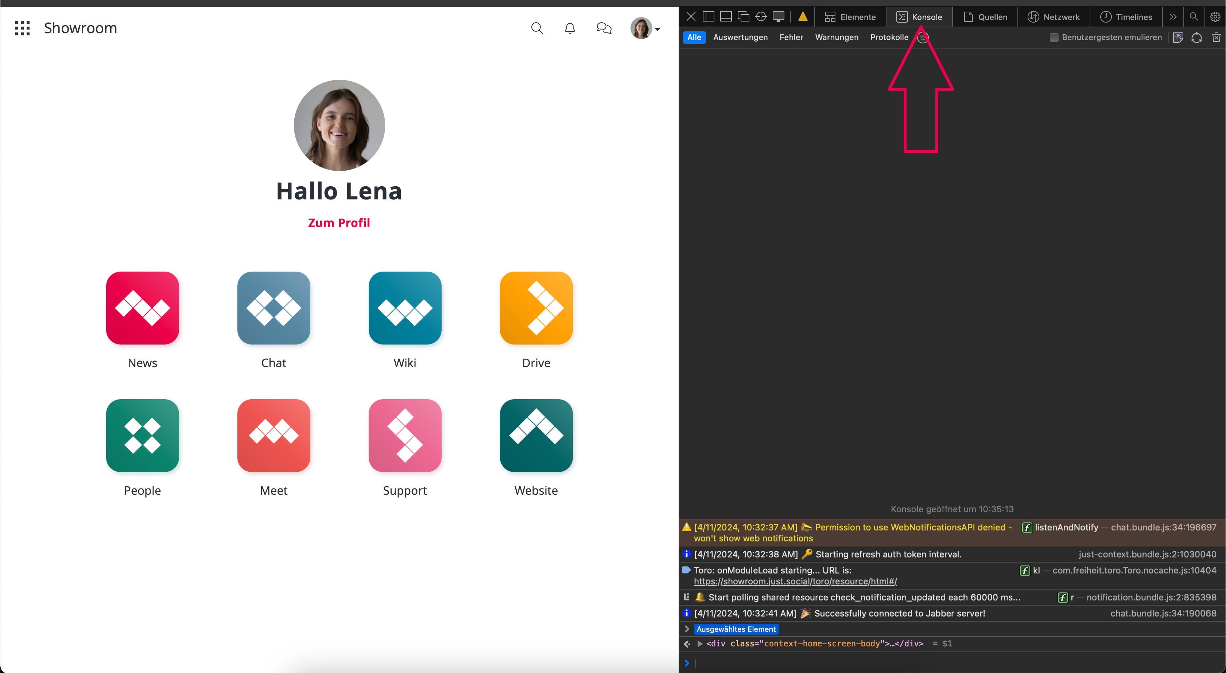Open just-context.bundle.js:2:1030040 source link

[x=1148, y=554]
